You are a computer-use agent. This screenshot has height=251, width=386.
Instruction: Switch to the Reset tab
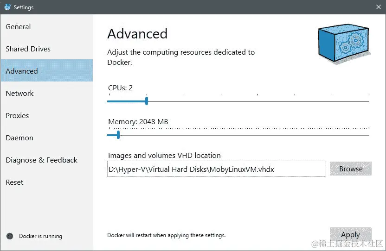click(14, 182)
